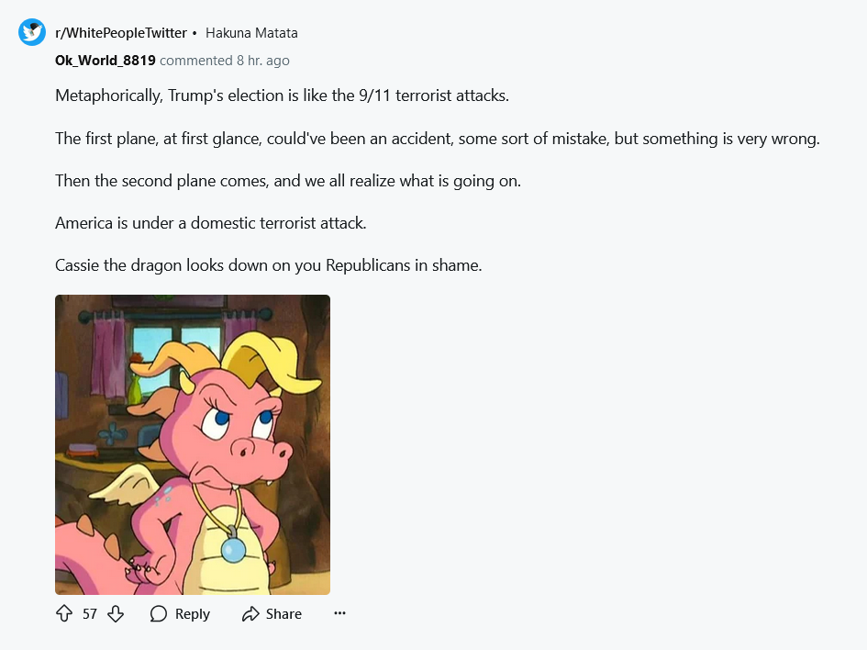Open the Cassie the dragon image
867x650 pixels.
click(x=193, y=444)
